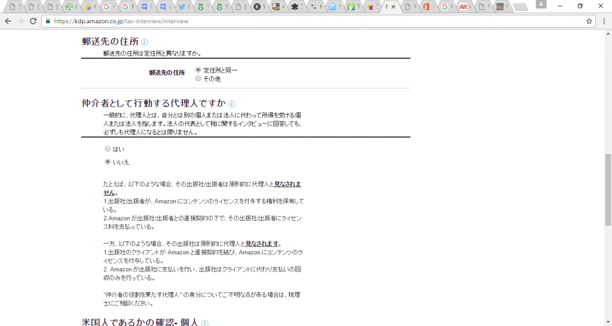Image resolution: width=612 pixels, height=326 pixels.
Task: Click the bold 郵送先の住所 field label
Action: [x=167, y=72]
